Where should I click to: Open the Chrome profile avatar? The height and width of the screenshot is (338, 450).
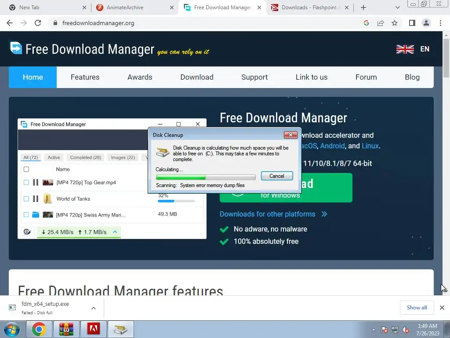pos(426,23)
